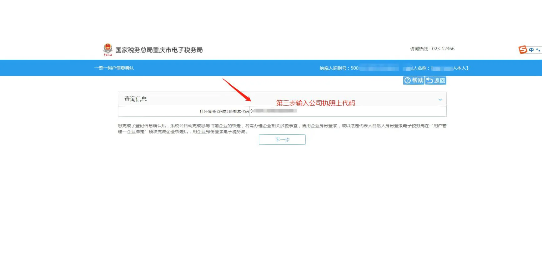The width and height of the screenshot is (542, 271).
Task: Click the 咨询热线 023-12366 hotline text
Action: tap(432, 49)
